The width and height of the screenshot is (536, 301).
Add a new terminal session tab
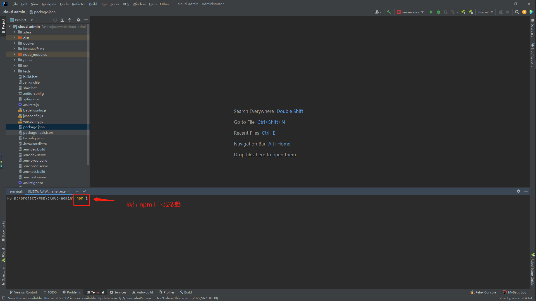pyautogui.click(x=77, y=191)
